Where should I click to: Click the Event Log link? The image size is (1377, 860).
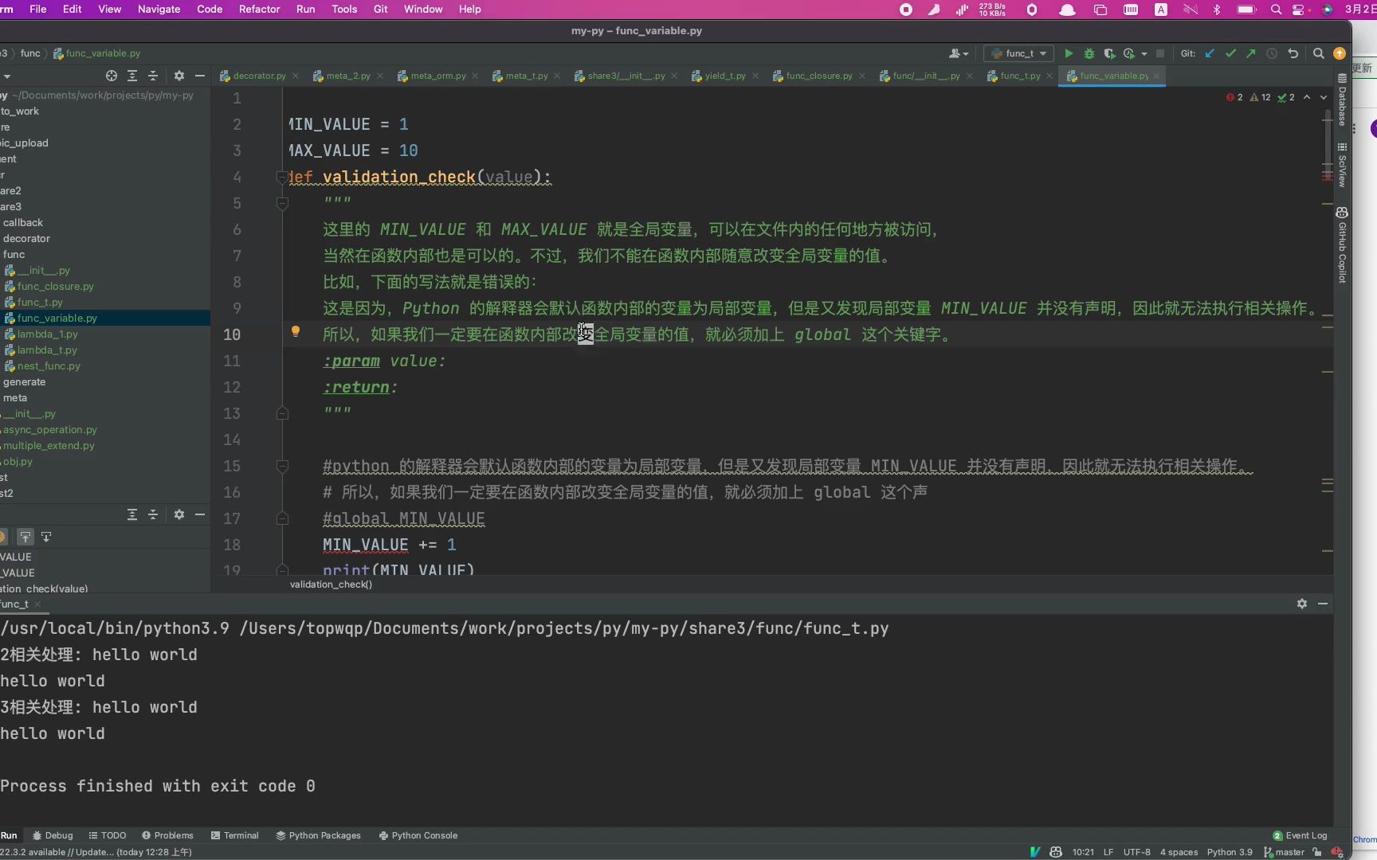click(1305, 835)
